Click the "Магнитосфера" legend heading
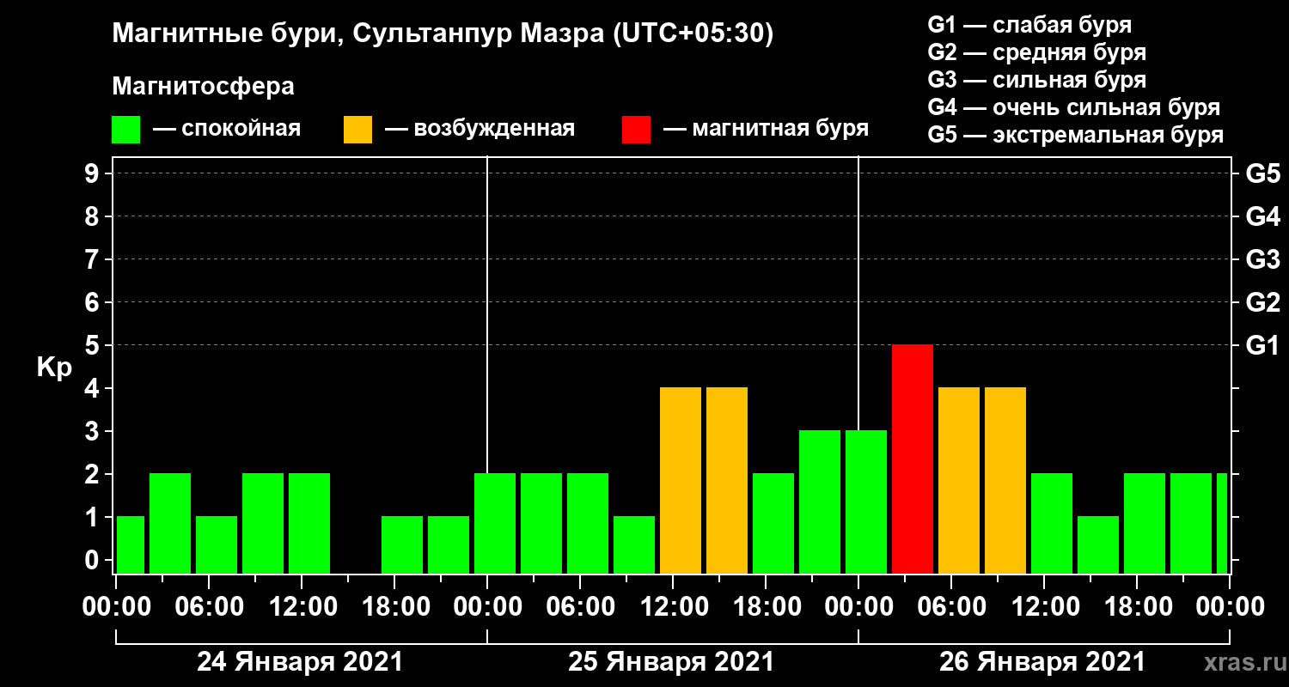Screen dimensions: 1289x687 (x=203, y=87)
